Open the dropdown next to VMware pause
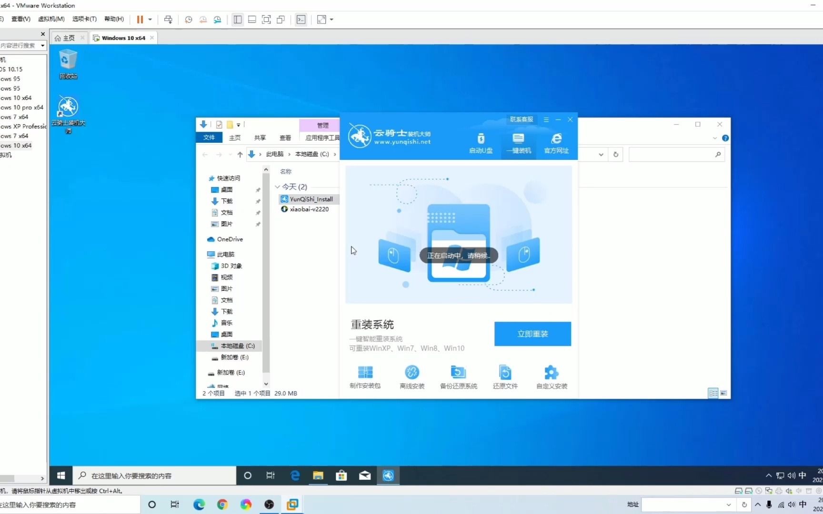The height and width of the screenshot is (514, 823). click(x=150, y=20)
